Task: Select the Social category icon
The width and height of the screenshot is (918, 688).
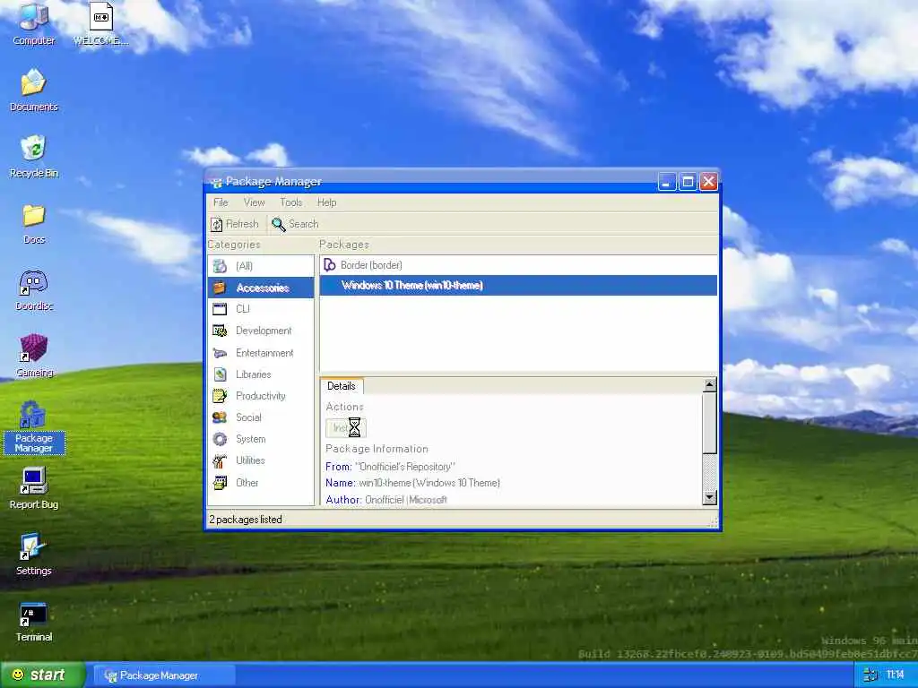Action: [220, 417]
